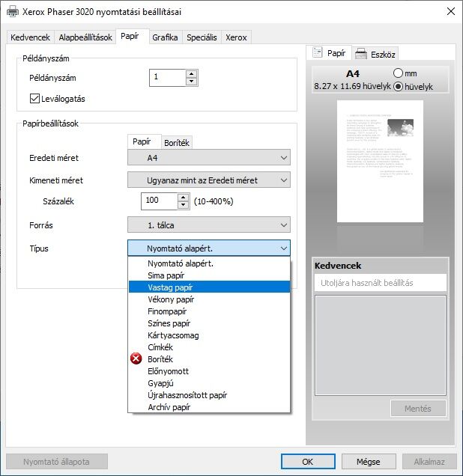Choose Archív papír paper type
The width and height of the screenshot is (463, 476).
(x=209, y=407)
